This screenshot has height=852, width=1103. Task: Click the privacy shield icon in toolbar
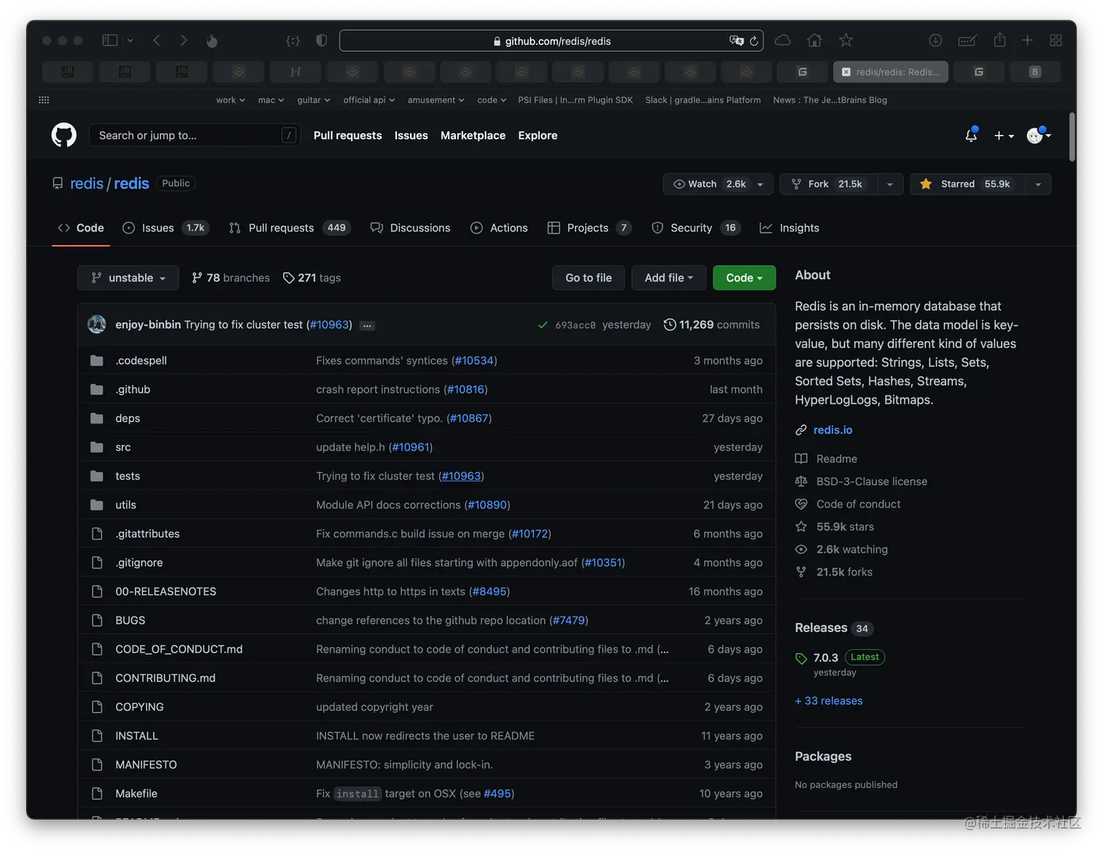(321, 41)
